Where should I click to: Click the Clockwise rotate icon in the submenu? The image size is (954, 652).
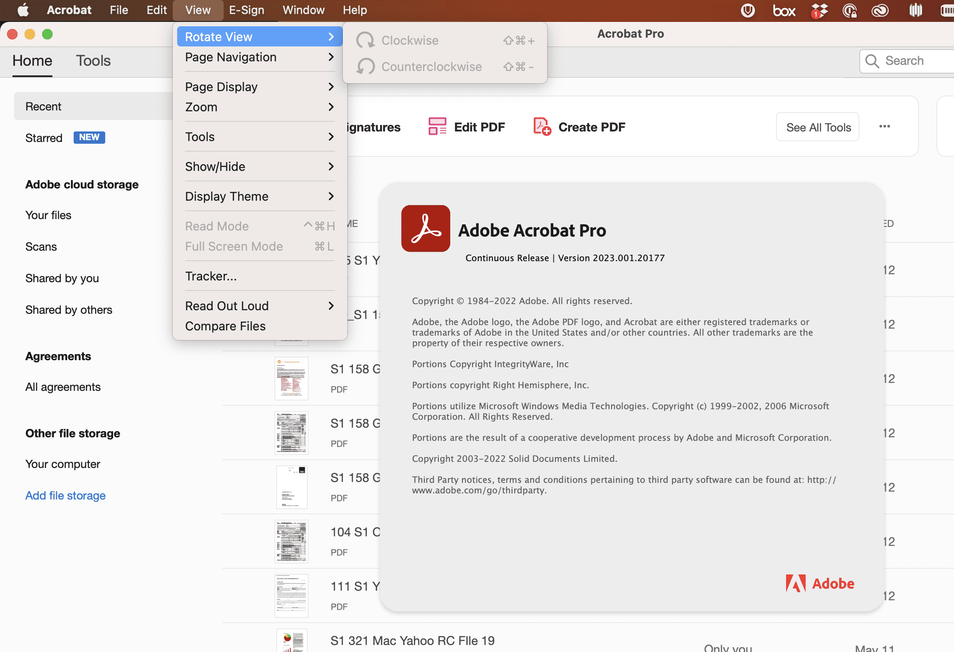tap(366, 40)
